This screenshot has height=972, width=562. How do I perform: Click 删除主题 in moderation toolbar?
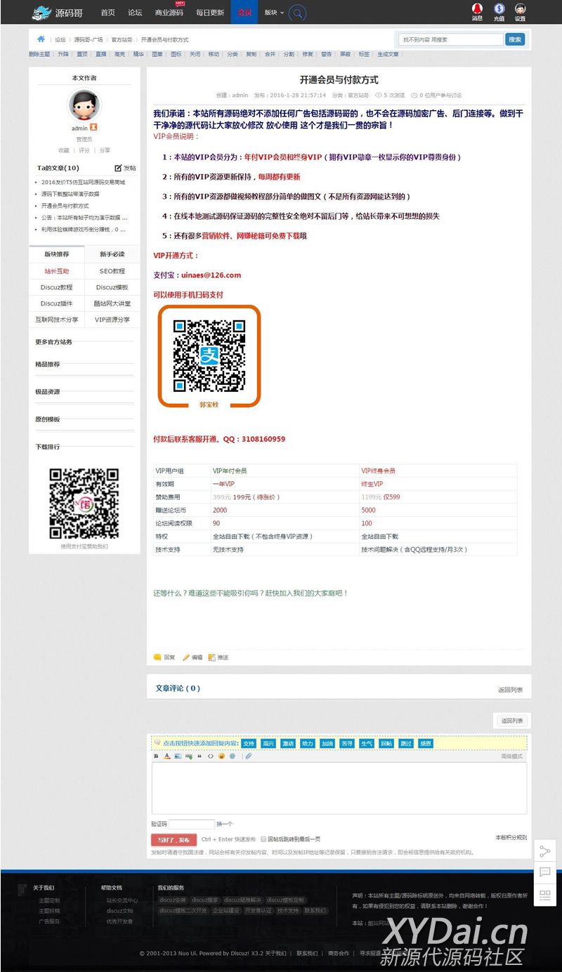tap(39, 54)
